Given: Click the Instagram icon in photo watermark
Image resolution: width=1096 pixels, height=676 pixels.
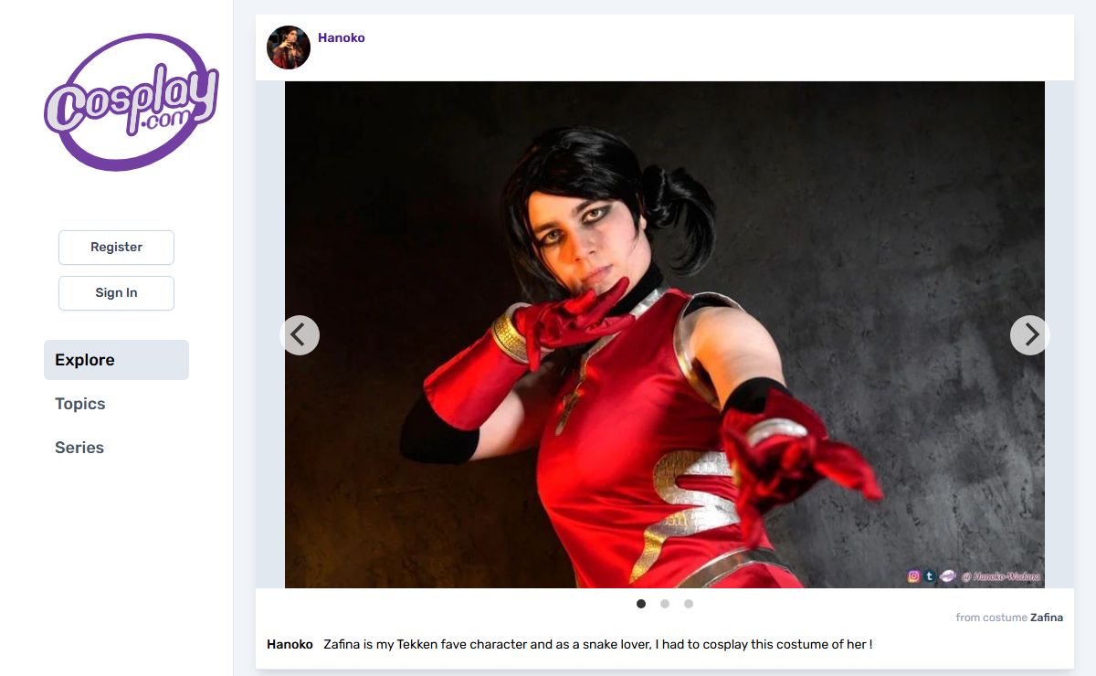Looking at the screenshot, I should [x=913, y=576].
